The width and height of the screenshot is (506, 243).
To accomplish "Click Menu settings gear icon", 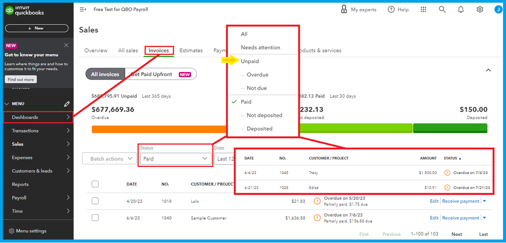I will tap(12, 231).
